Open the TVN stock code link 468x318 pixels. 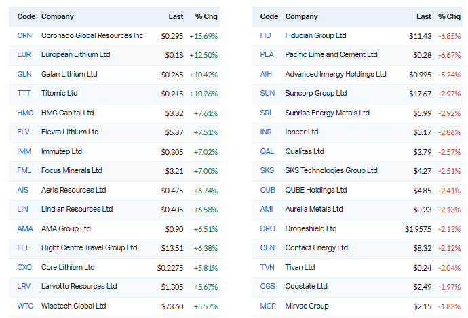point(267,267)
